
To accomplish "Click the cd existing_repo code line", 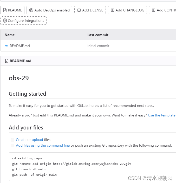I will pos(27,158).
